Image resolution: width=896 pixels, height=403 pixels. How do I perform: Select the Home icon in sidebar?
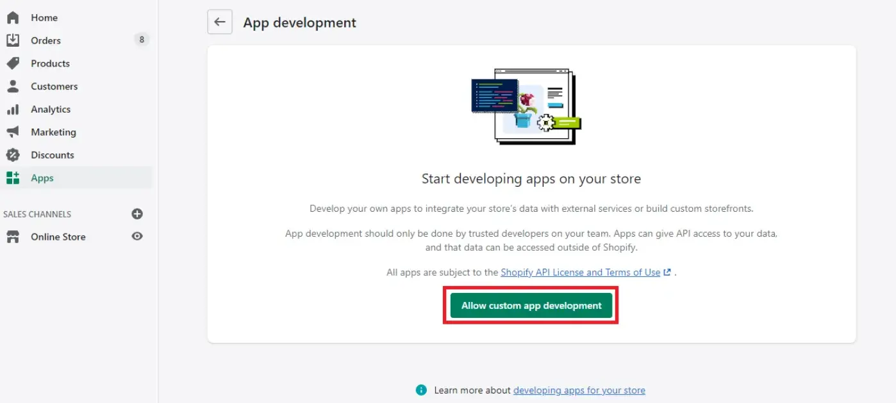pos(13,17)
